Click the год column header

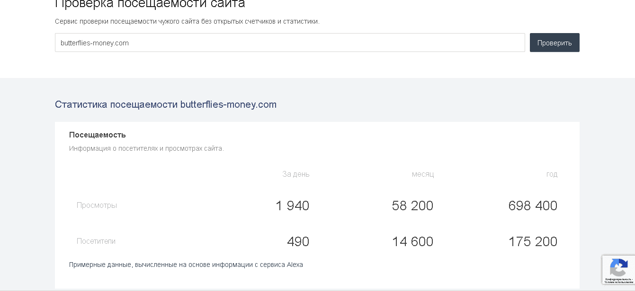[552, 174]
